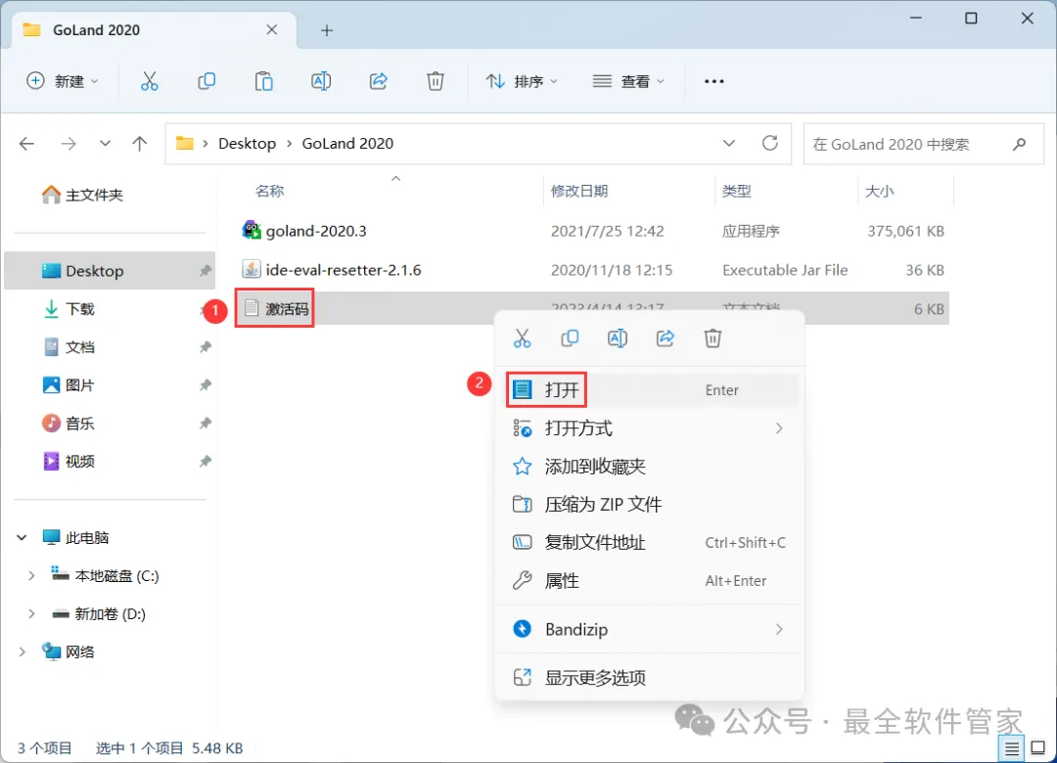
Task: Expand the 本地磁盘 (C:) node
Action: 31,575
